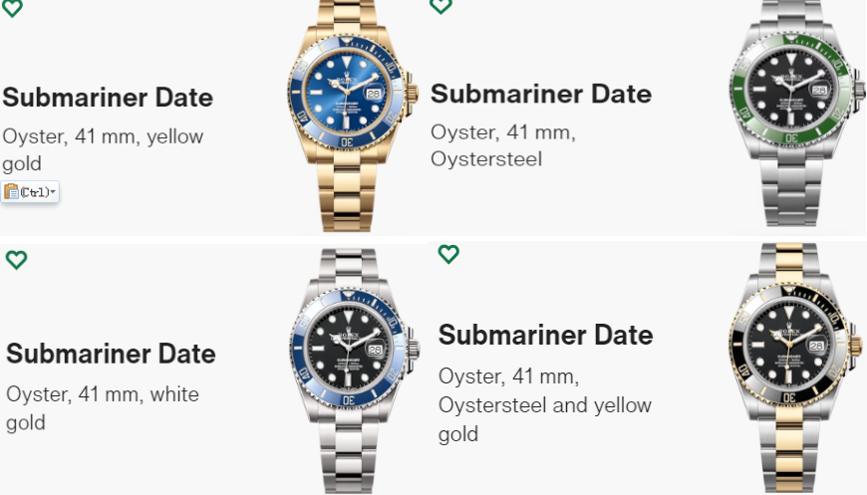Screen dimensions: 867x495
Task: Open the Oystersteel and yellow gold Submariner Date title
Action: pos(545,335)
